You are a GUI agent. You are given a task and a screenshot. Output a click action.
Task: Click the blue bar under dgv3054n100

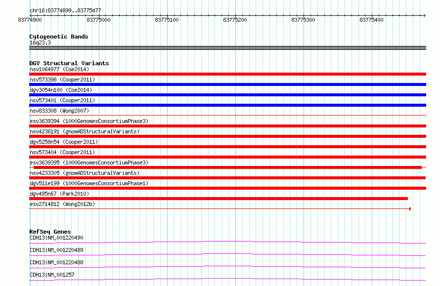227,95
